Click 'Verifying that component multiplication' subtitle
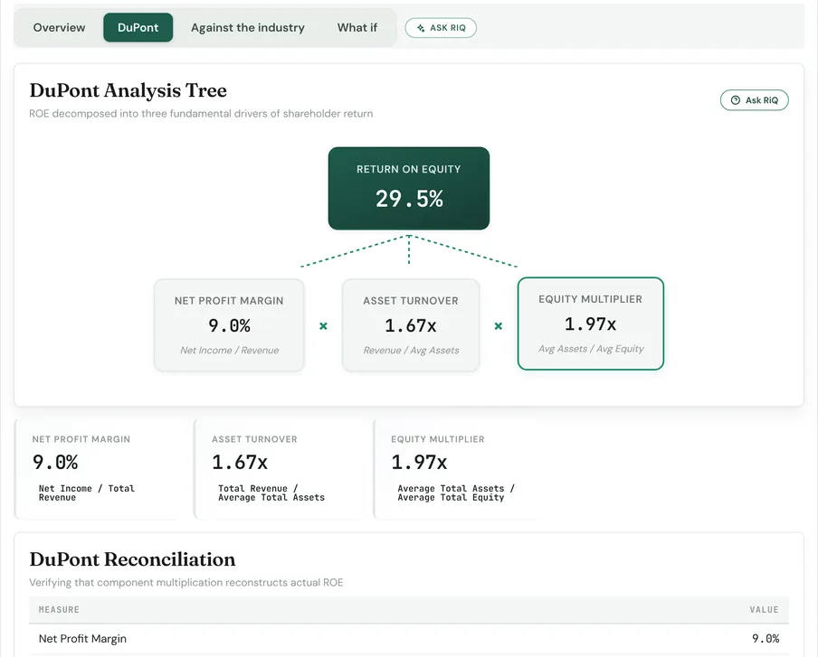This screenshot has width=818, height=657. pyautogui.click(x=186, y=583)
